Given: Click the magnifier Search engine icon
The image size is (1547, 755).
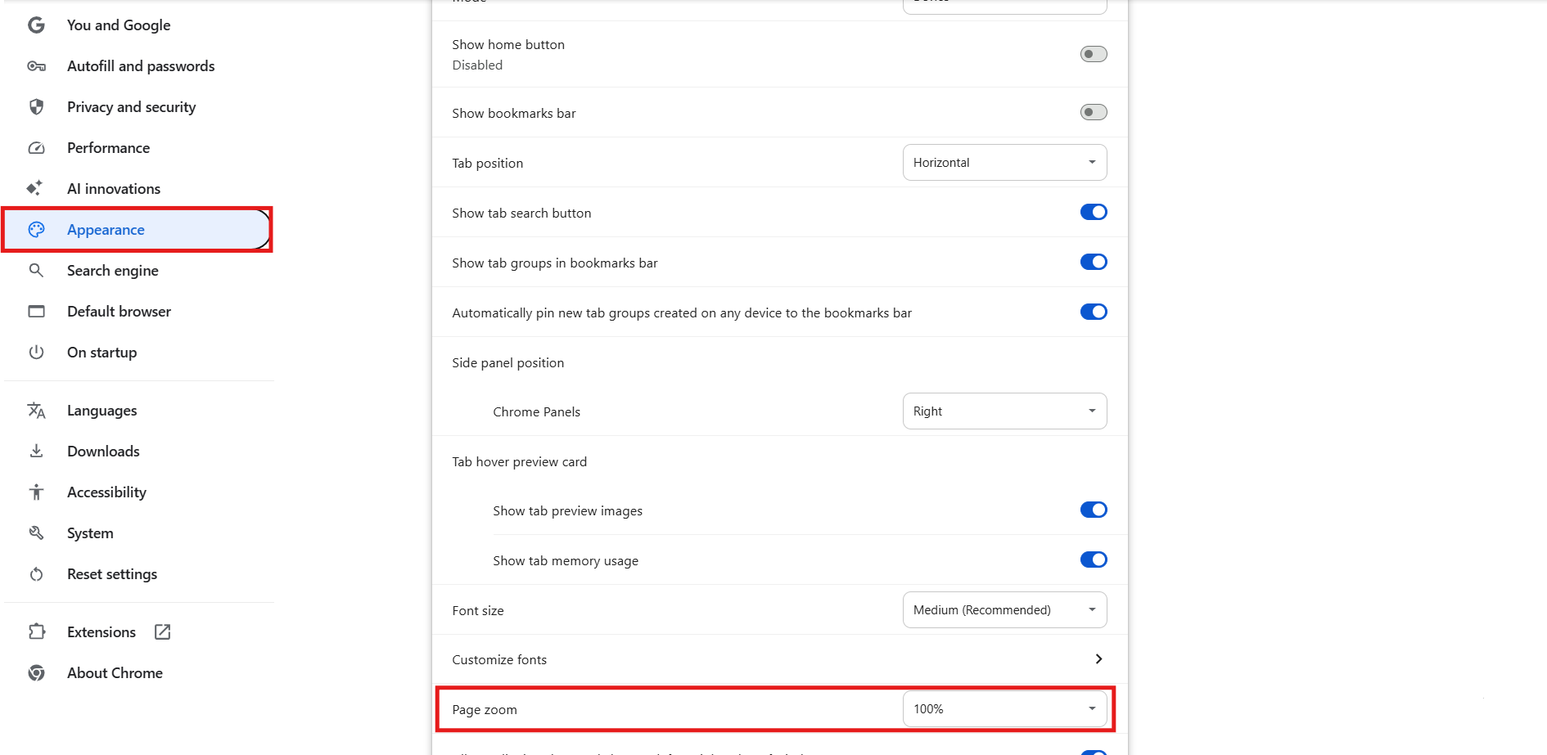Looking at the screenshot, I should (36, 270).
